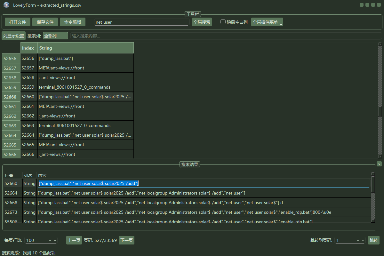Focus the 输入搜索内容 filter field
384x256 pixels.
coord(226,36)
